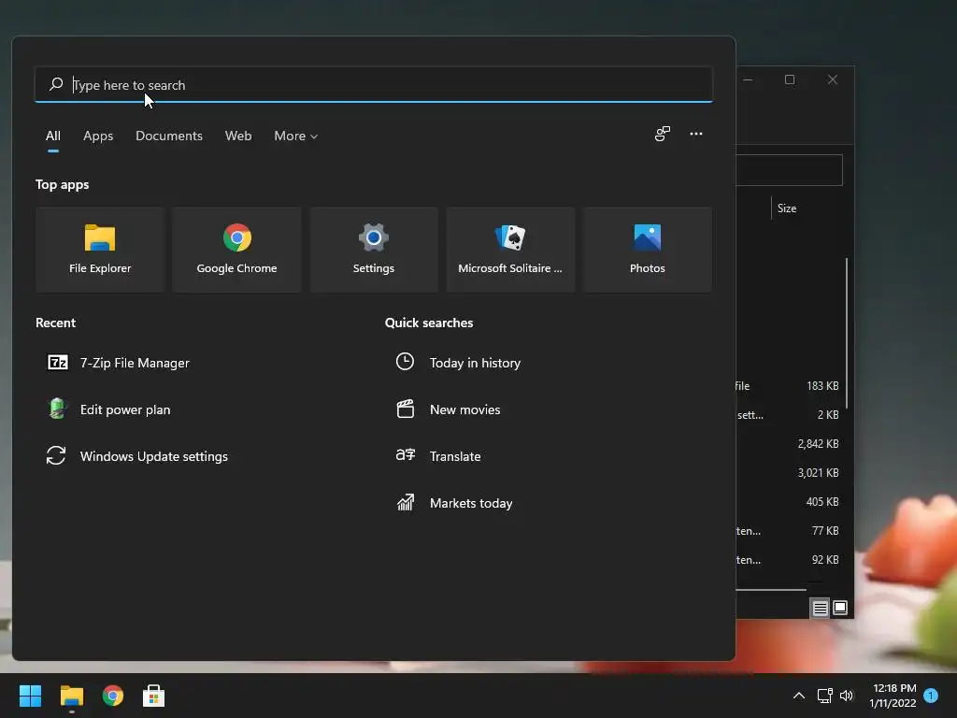Select the Documents search tab
Image resolution: width=957 pixels, height=718 pixels.
(169, 136)
